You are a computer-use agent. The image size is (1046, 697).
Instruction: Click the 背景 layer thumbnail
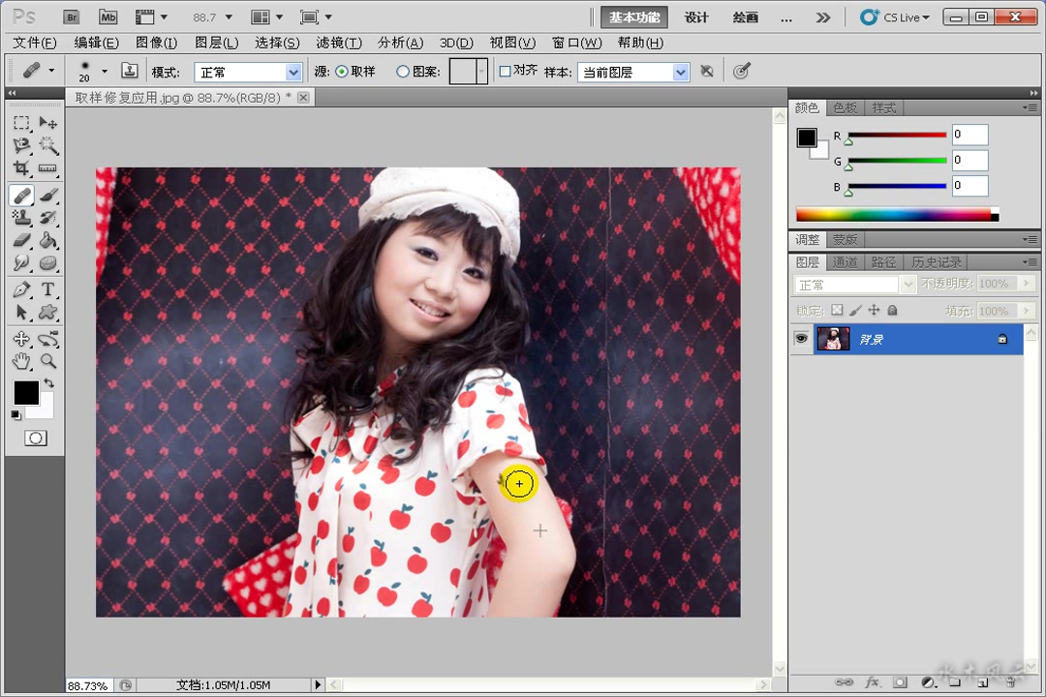pos(833,338)
